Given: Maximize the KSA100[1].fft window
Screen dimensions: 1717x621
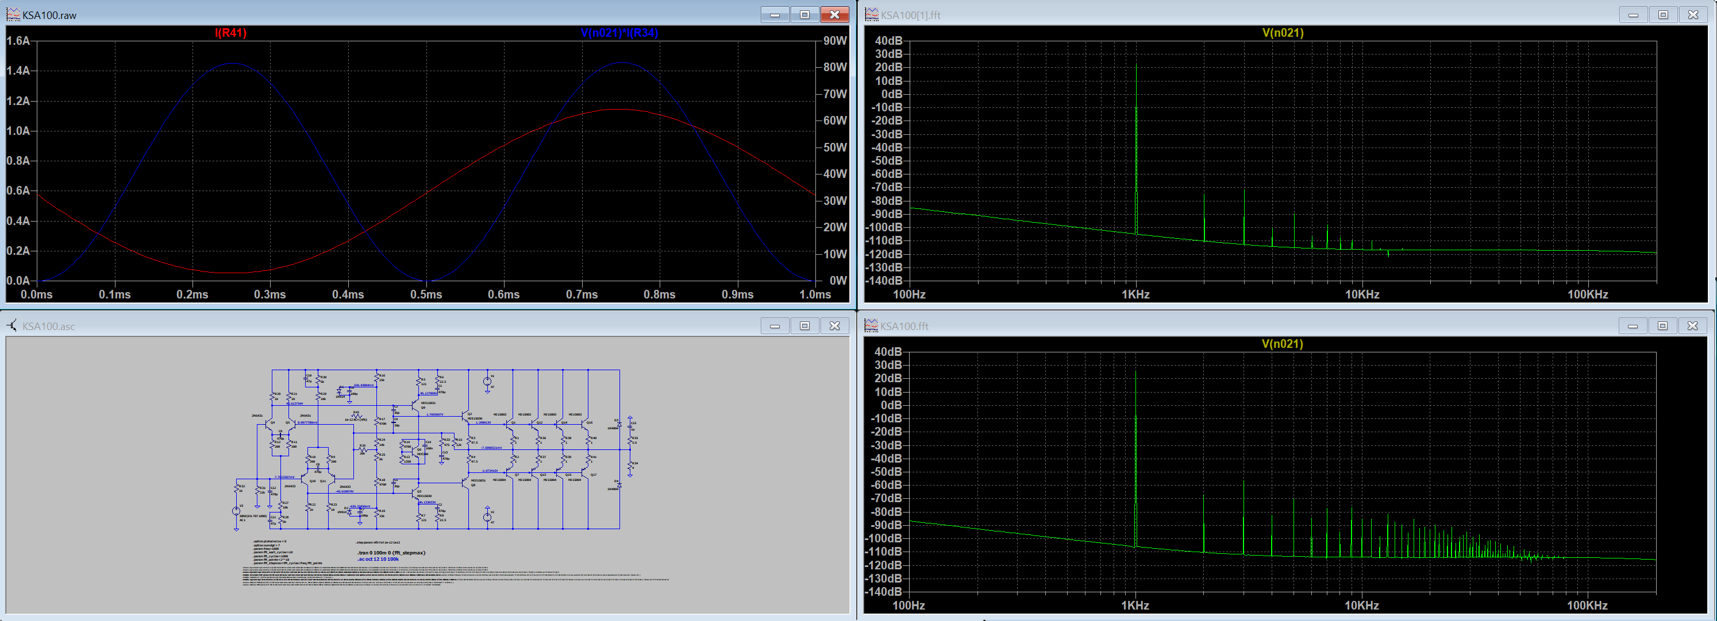Looking at the screenshot, I should [1663, 15].
